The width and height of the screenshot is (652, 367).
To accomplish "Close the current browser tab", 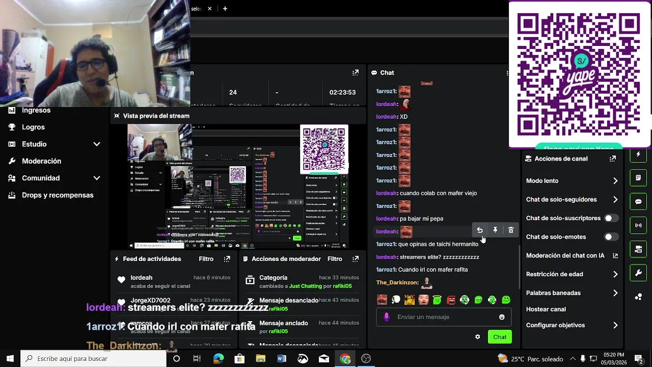I will point(209,9).
